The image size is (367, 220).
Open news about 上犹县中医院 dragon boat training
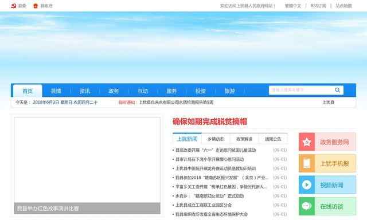216,168
